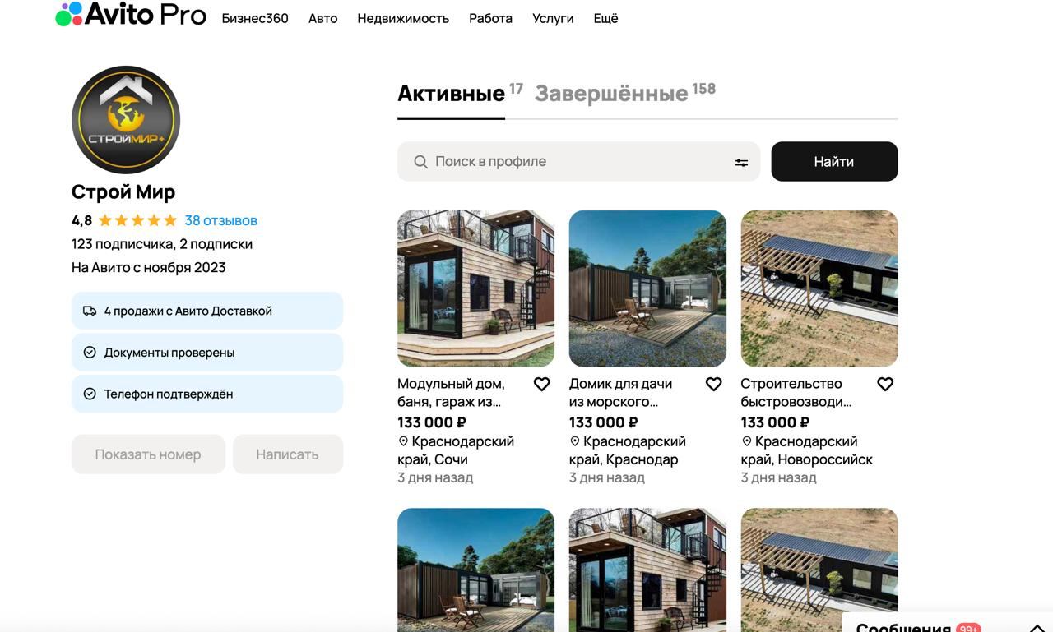Image resolution: width=1053 pixels, height=632 pixels.
Task: Click the Avito Доставка truck icon
Action: click(x=90, y=311)
